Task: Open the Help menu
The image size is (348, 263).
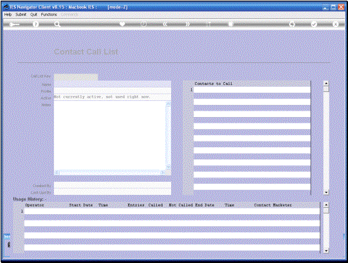Action: [8, 14]
